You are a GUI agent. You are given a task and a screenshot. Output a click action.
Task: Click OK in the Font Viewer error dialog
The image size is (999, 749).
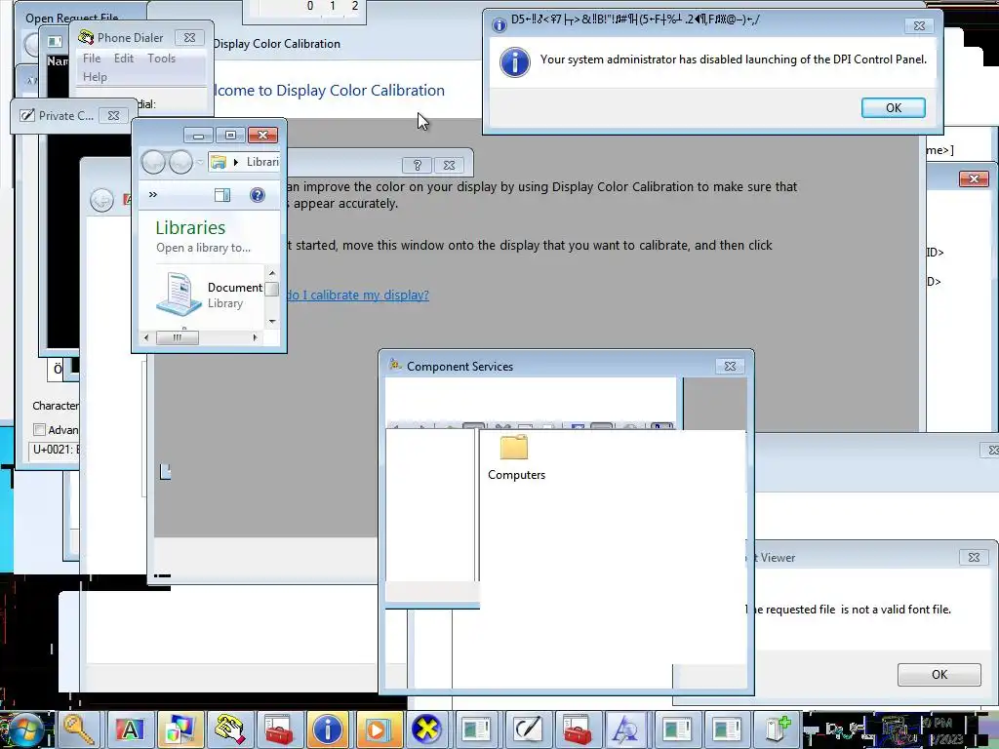click(x=939, y=675)
